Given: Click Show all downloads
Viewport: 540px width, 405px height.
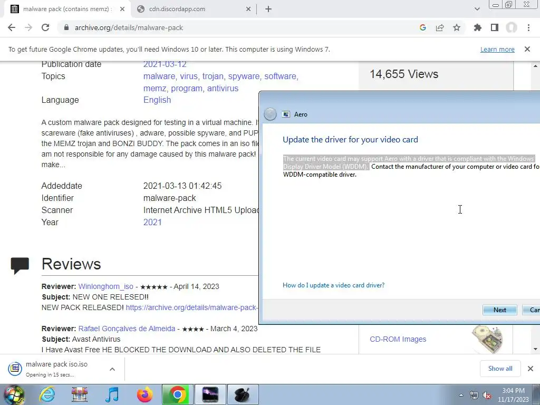Looking at the screenshot, I should point(500,369).
